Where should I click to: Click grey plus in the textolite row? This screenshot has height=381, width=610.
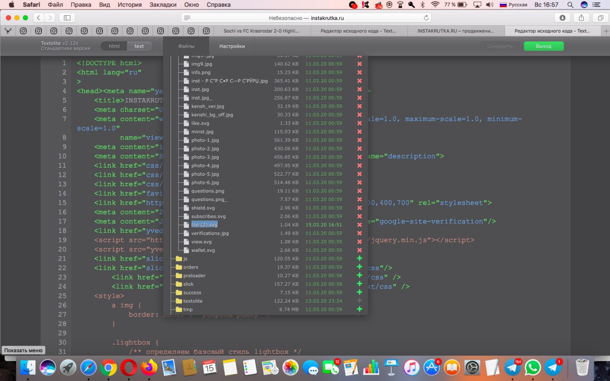click(359, 301)
